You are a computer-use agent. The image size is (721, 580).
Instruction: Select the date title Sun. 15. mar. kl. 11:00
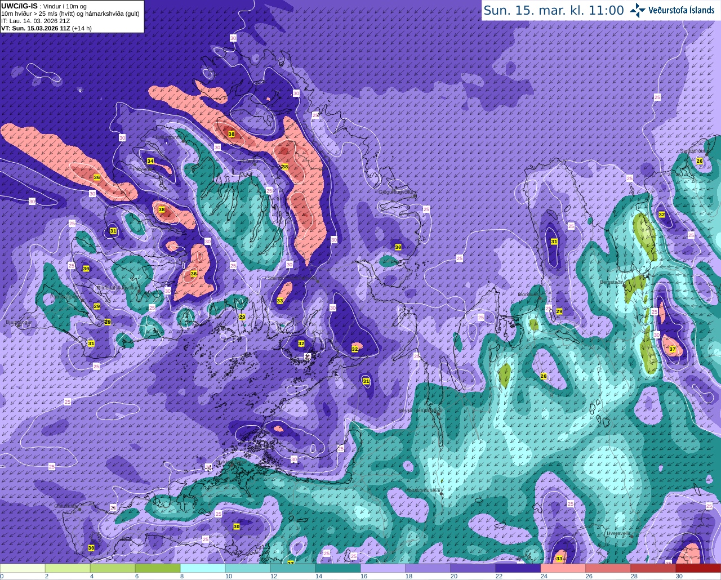[554, 10]
